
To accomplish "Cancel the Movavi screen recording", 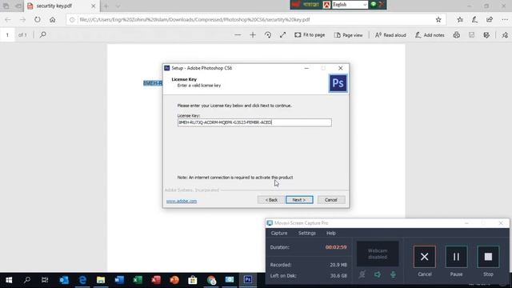I will (425, 257).
